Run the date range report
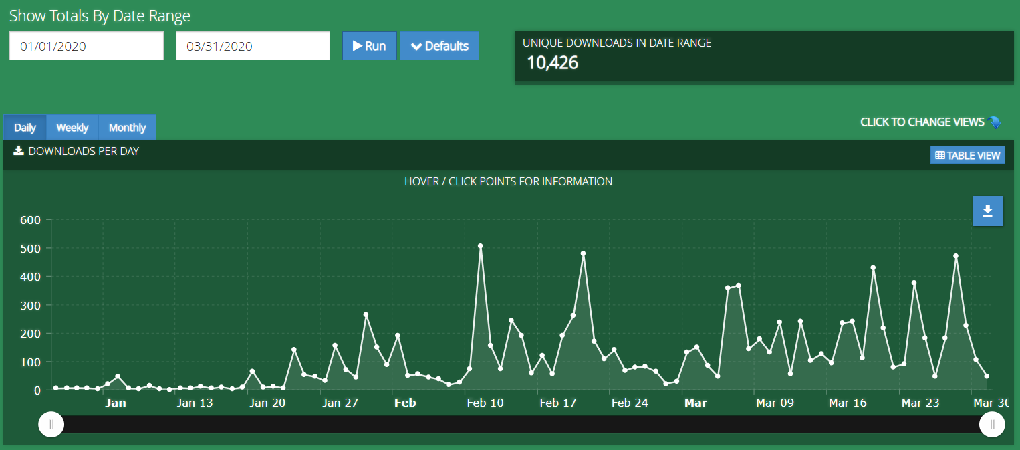 [x=370, y=46]
